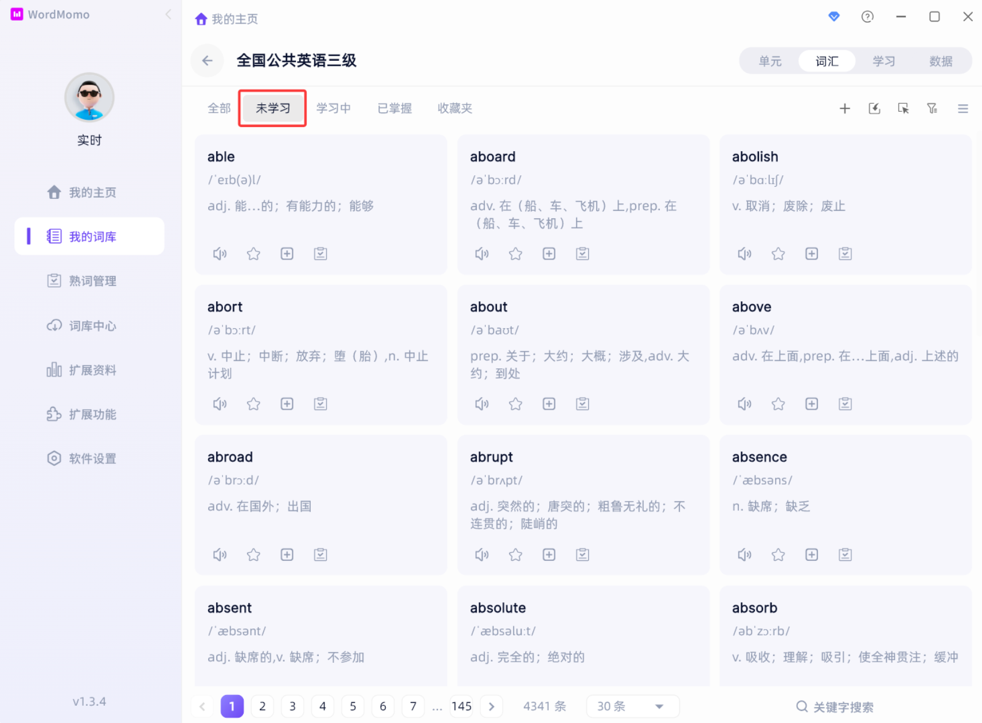Go to the next page with the right chevron

click(491, 706)
